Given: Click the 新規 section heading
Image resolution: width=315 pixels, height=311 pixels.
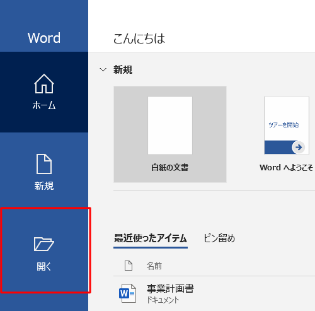Looking at the screenshot, I should 123,69.
